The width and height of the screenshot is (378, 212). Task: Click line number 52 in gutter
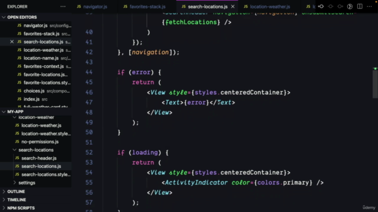[89, 153]
